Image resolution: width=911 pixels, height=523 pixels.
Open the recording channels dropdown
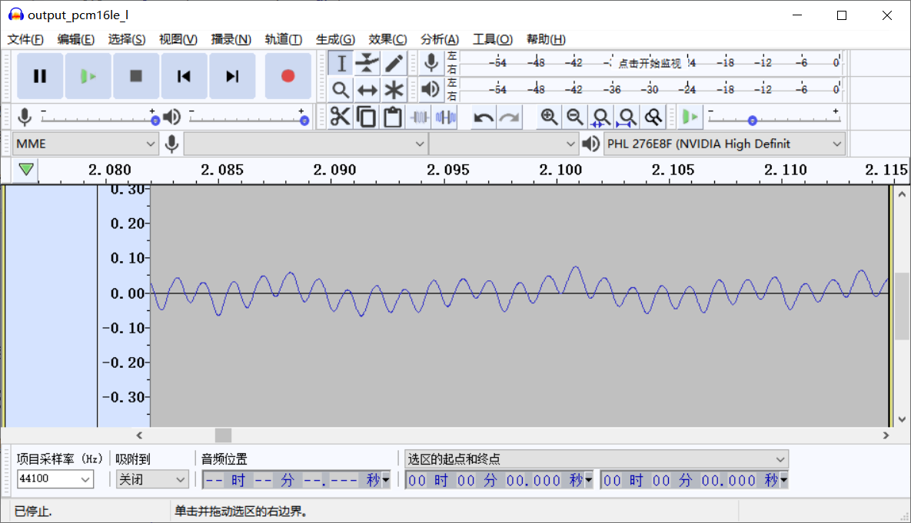tap(504, 144)
